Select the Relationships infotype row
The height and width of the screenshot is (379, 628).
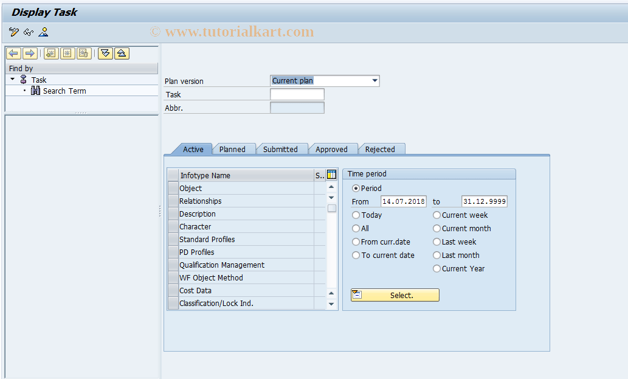(201, 201)
